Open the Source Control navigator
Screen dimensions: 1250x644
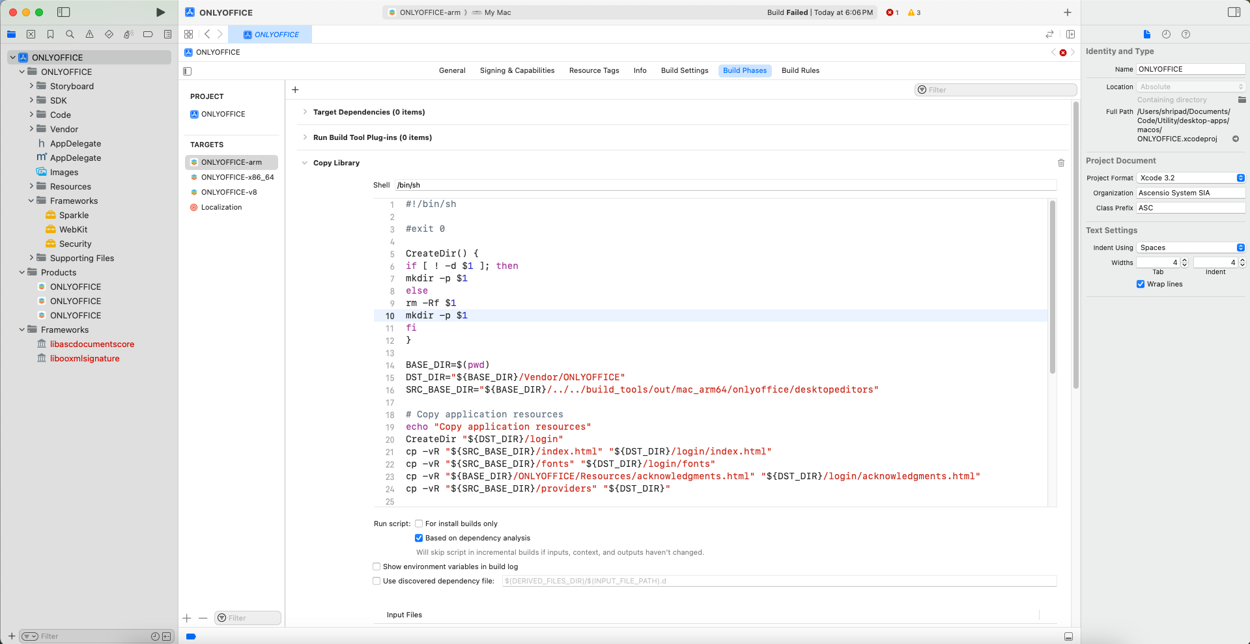tap(31, 35)
